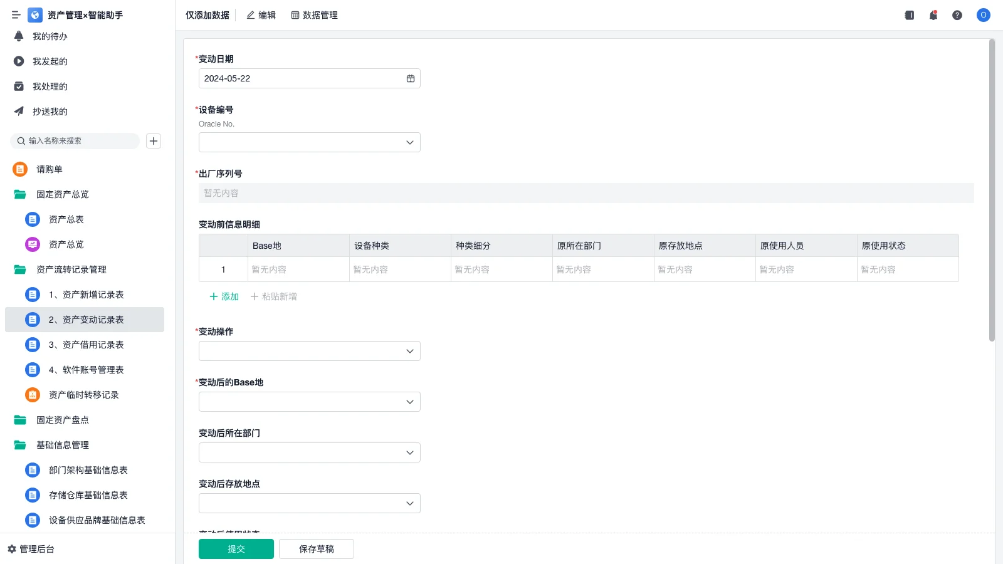The width and height of the screenshot is (1003, 564).
Task: Click the 原存放地点 column header
Action: point(705,246)
